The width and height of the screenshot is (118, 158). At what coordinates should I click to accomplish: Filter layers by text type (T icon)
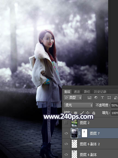coord(102,97)
